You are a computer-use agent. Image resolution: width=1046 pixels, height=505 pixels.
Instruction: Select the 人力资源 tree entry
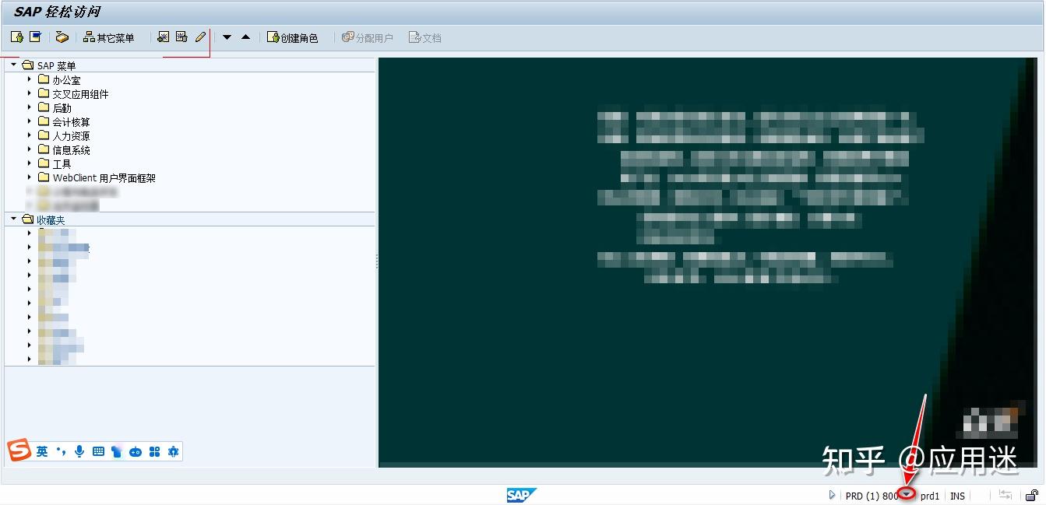71,136
